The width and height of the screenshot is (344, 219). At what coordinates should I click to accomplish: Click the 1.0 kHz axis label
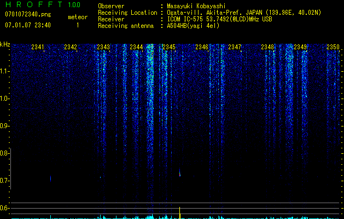tap(4, 99)
